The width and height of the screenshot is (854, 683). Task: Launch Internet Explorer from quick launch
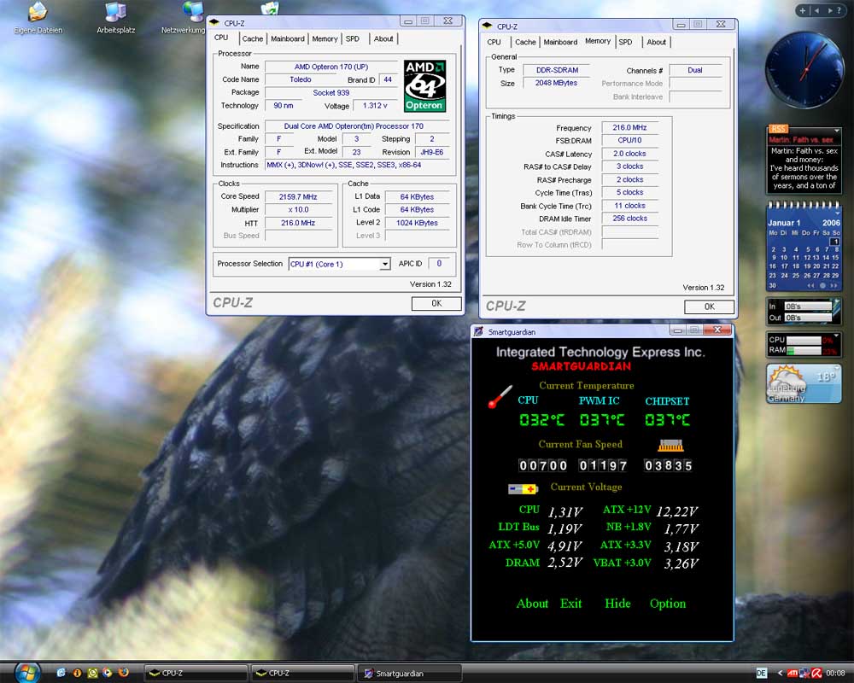[x=61, y=673]
